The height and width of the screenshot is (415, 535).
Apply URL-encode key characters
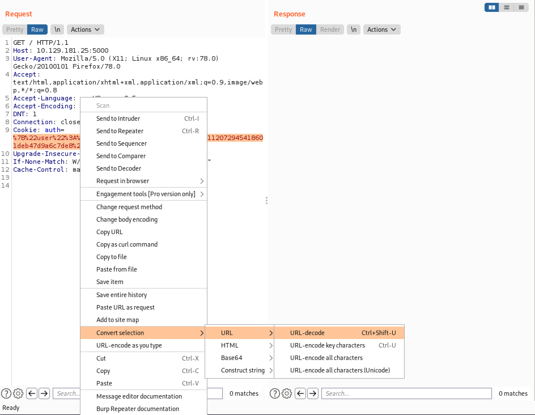click(x=339, y=345)
